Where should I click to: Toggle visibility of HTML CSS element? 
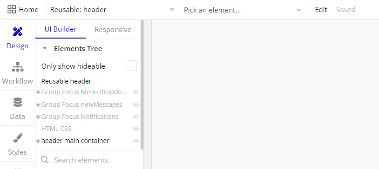tap(136, 129)
